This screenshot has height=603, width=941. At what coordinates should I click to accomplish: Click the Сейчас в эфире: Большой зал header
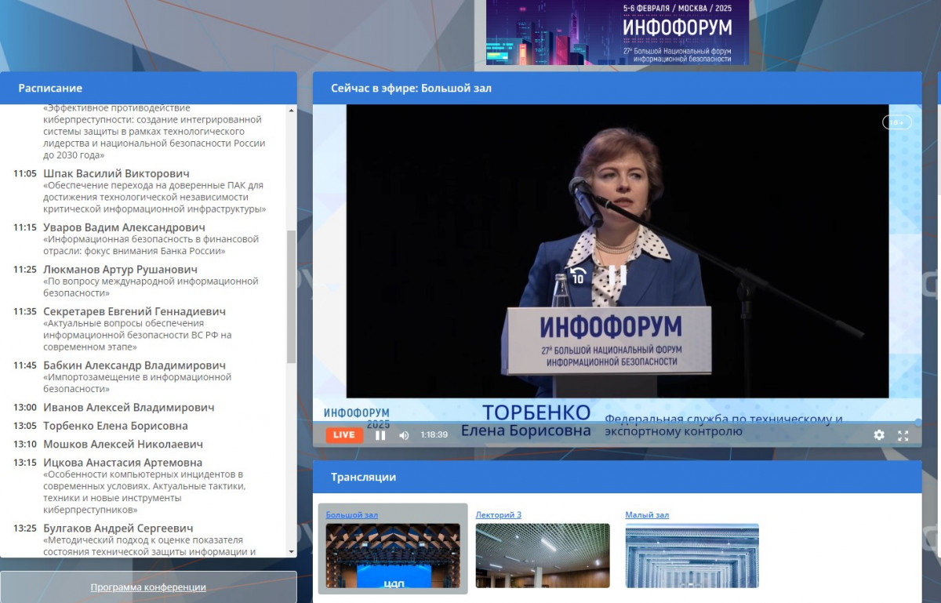(617, 88)
